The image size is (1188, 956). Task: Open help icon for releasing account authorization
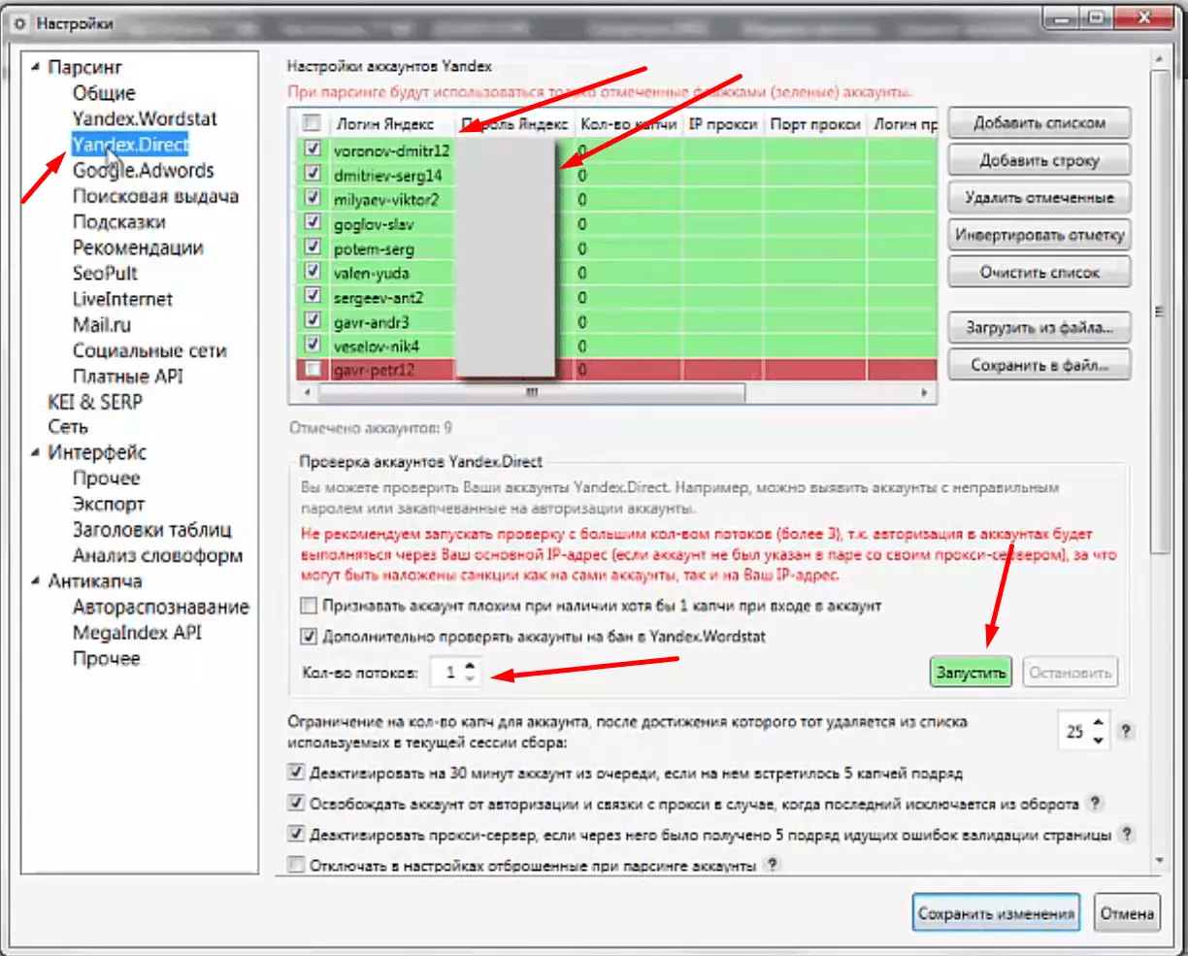pyautogui.click(x=1095, y=804)
